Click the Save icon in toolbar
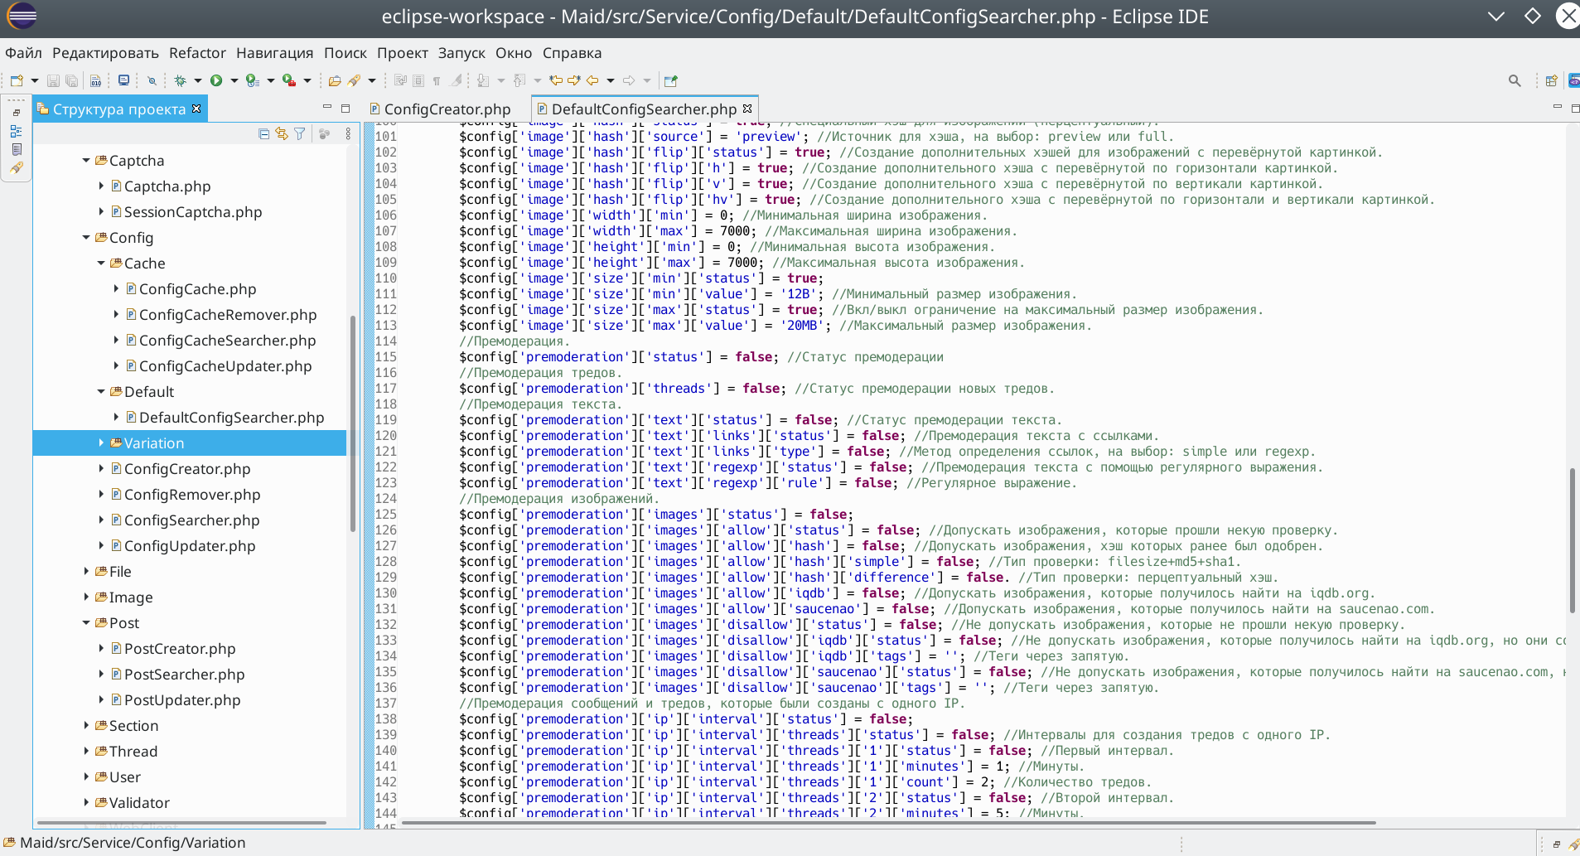1580x856 pixels. 53,80
